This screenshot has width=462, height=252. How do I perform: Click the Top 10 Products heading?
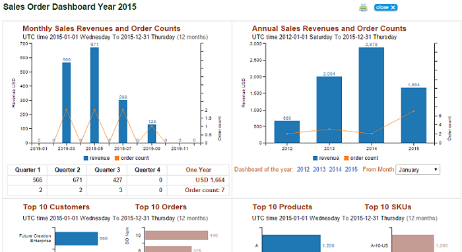point(282,207)
